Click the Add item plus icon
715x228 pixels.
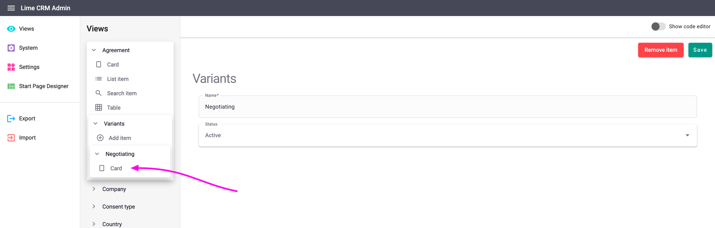click(x=100, y=138)
